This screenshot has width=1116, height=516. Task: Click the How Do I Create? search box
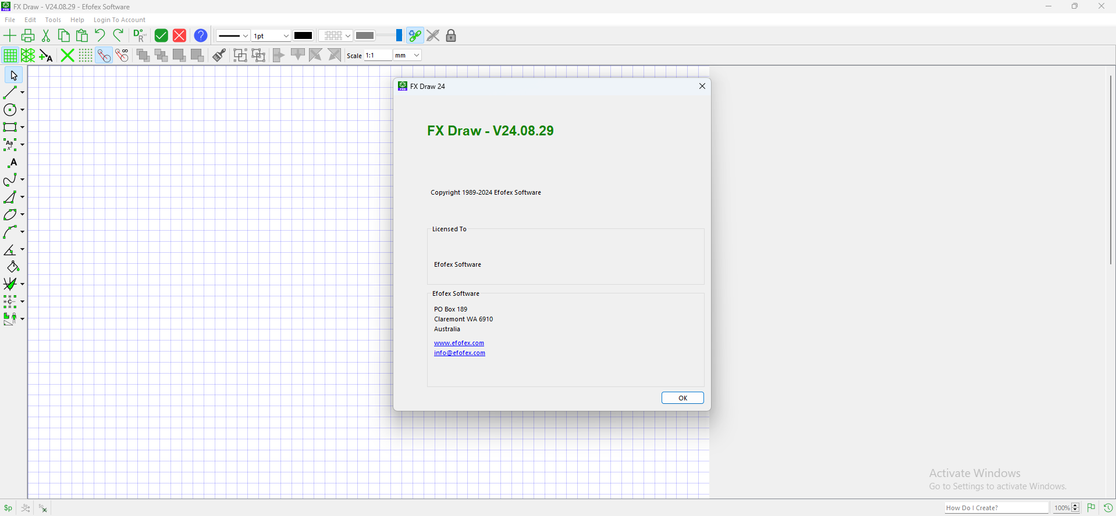coord(997,508)
